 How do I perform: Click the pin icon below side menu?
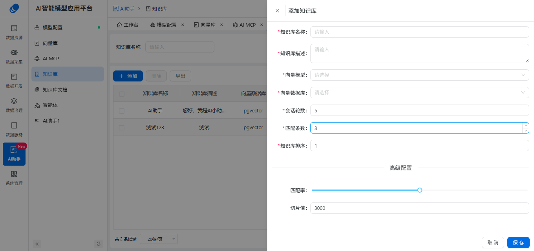point(99,244)
